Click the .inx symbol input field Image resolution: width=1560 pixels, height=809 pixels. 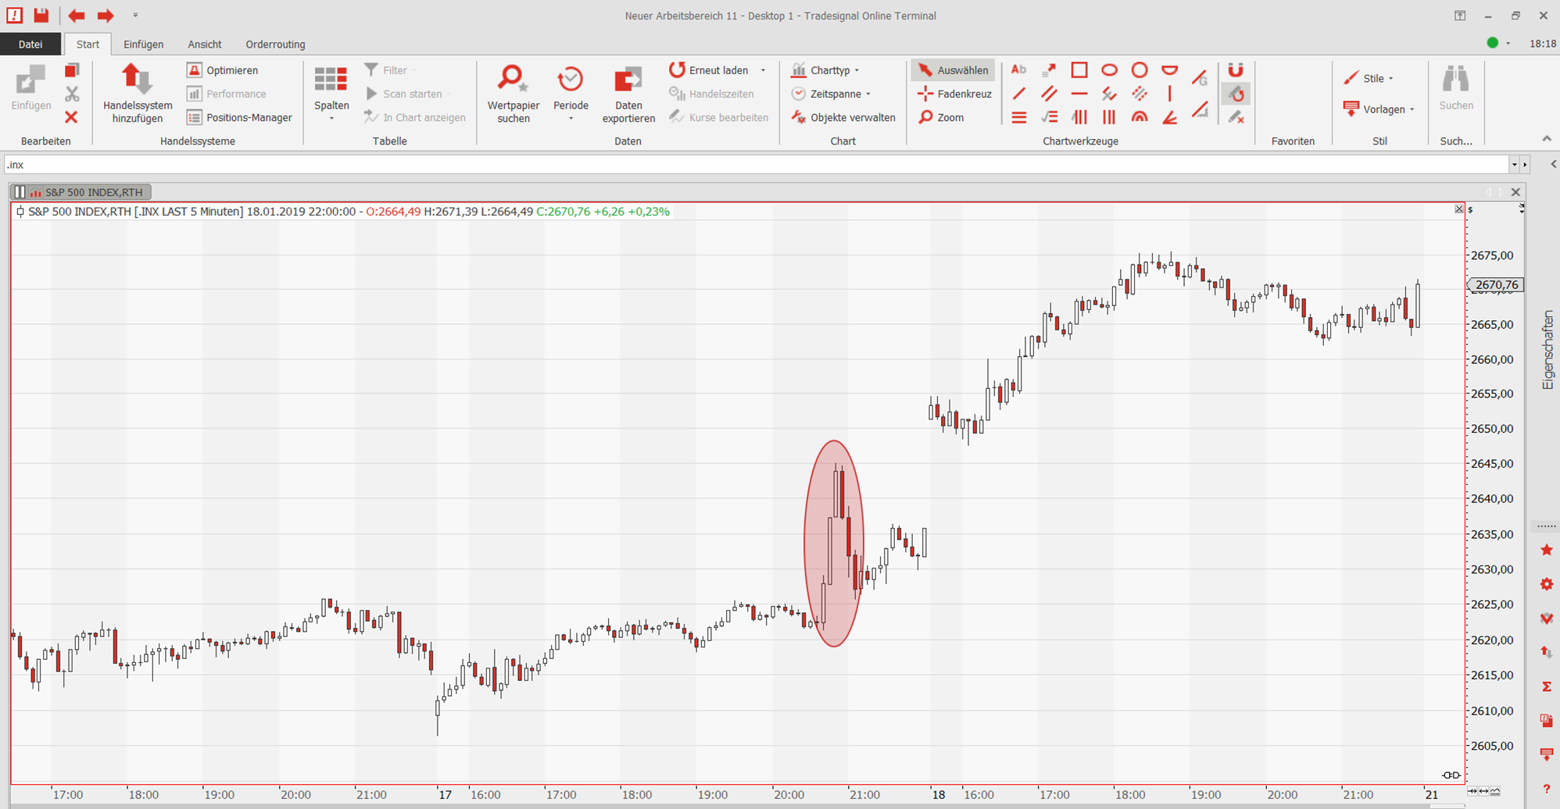[x=750, y=165]
